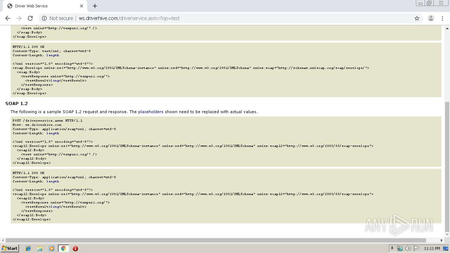This screenshot has height=253, width=450.
Task: Restore down the Chrome window
Action: pos(429,3)
